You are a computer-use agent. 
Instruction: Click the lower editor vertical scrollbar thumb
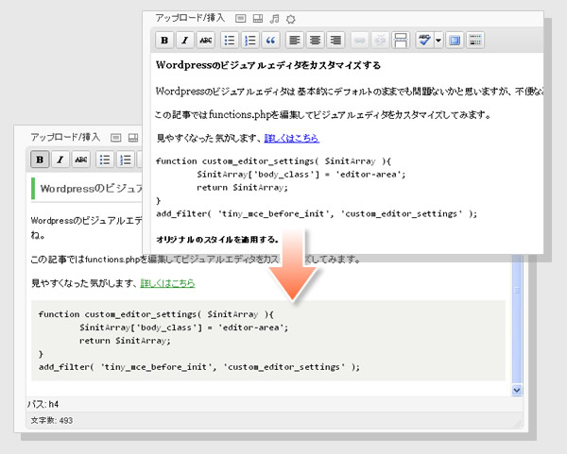click(x=517, y=319)
